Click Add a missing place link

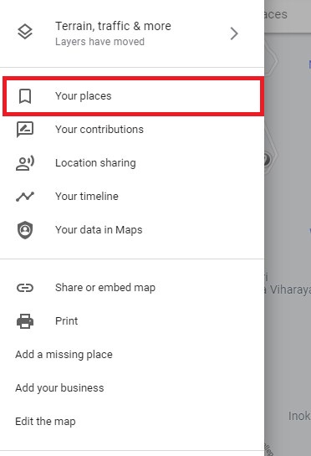(64, 355)
